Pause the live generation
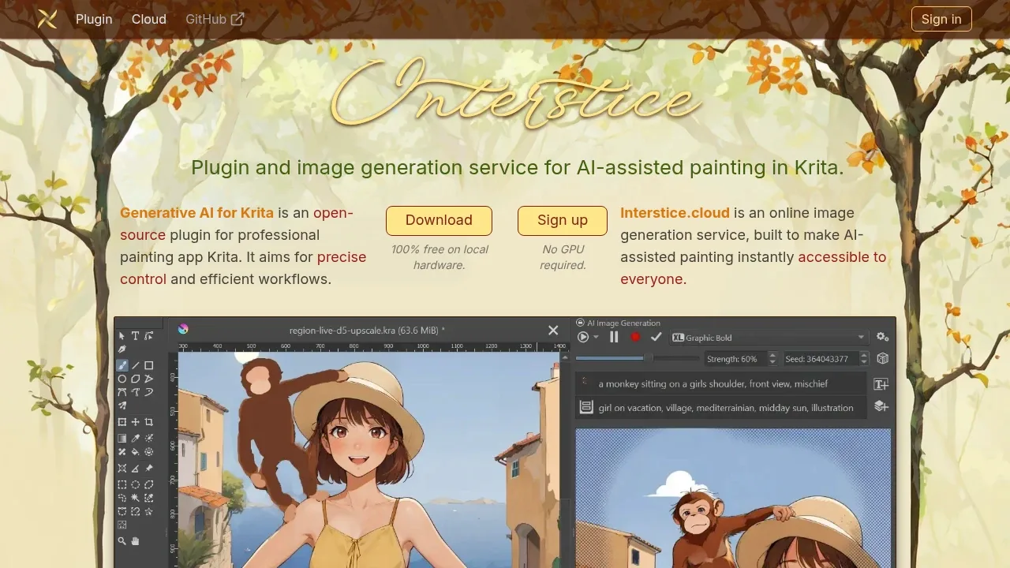Image resolution: width=1010 pixels, height=568 pixels. coord(614,337)
